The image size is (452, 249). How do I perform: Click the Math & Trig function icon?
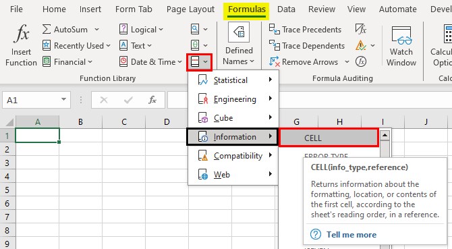tap(195, 45)
